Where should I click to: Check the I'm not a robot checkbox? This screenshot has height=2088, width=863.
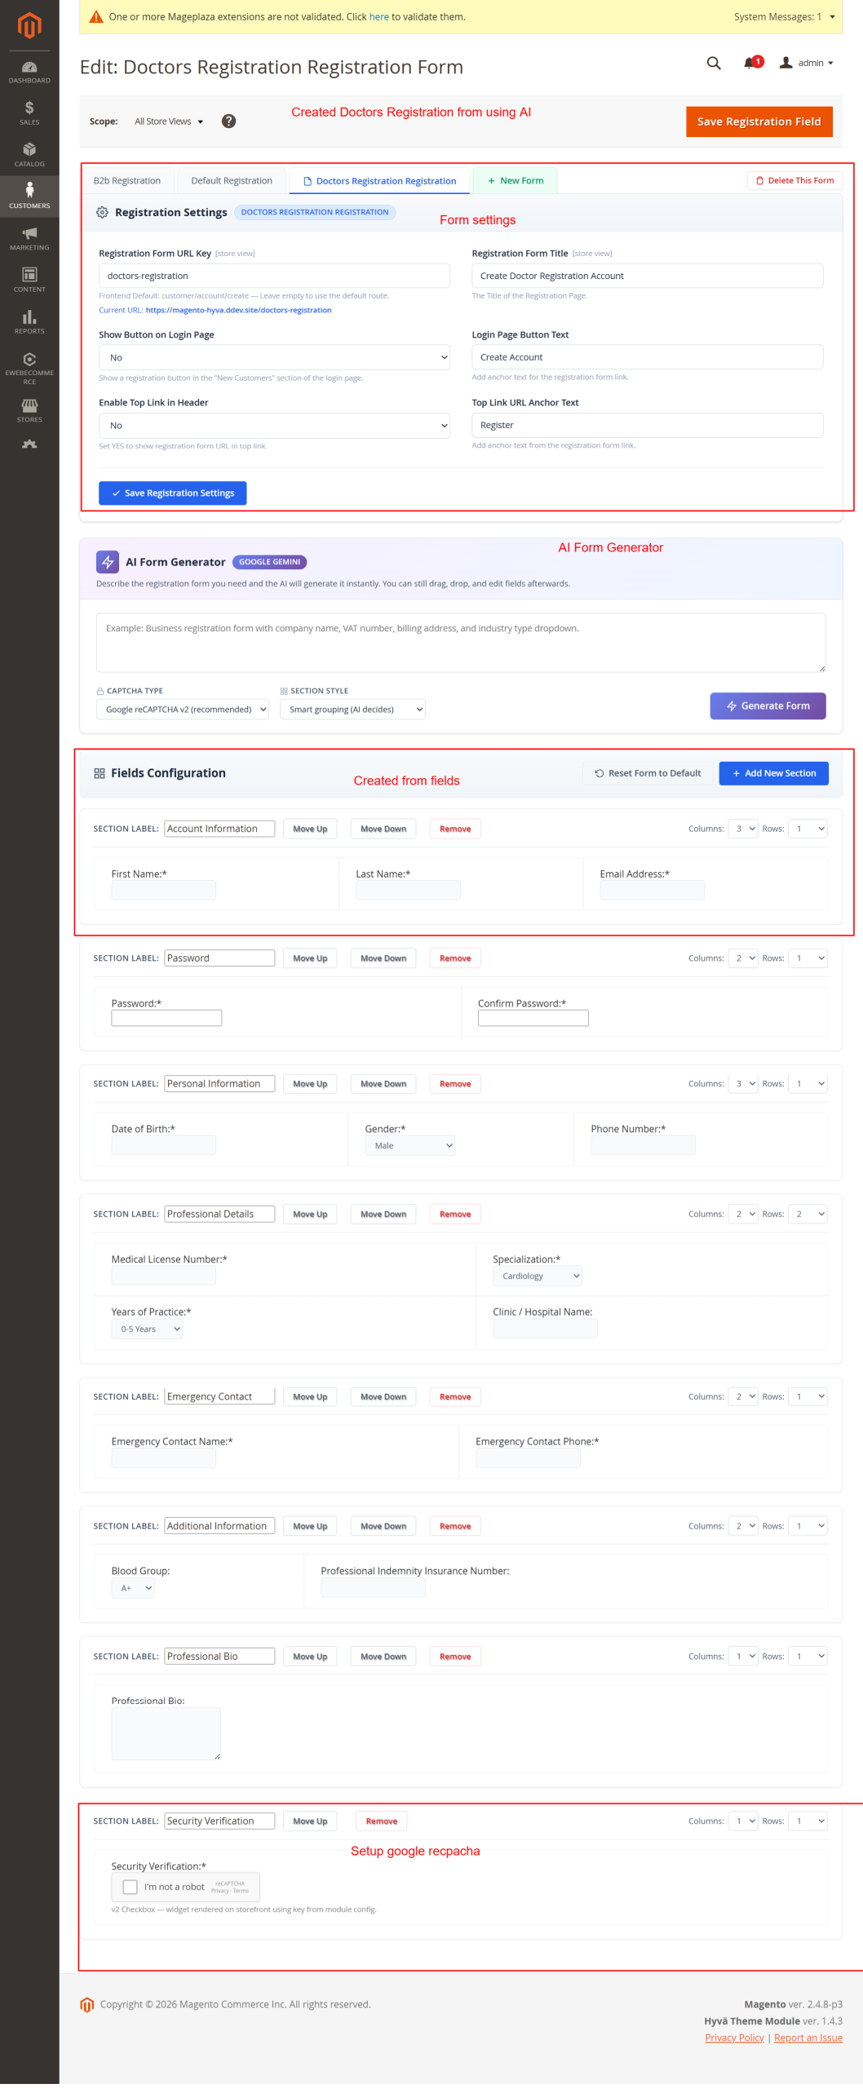point(130,1887)
